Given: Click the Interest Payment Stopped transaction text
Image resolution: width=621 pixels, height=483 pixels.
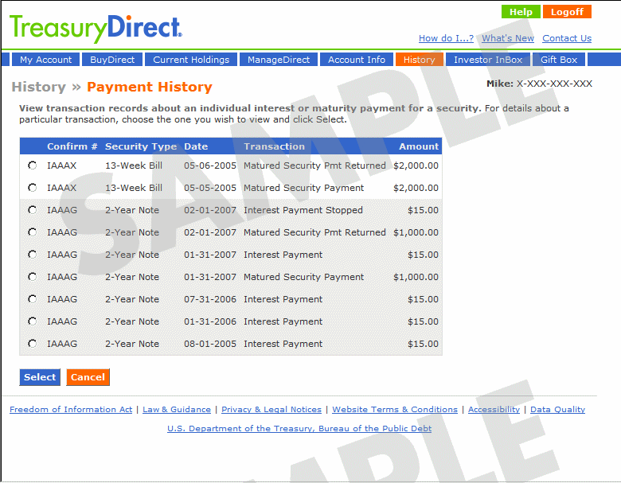Looking at the screenshot, I should (303, 210).
